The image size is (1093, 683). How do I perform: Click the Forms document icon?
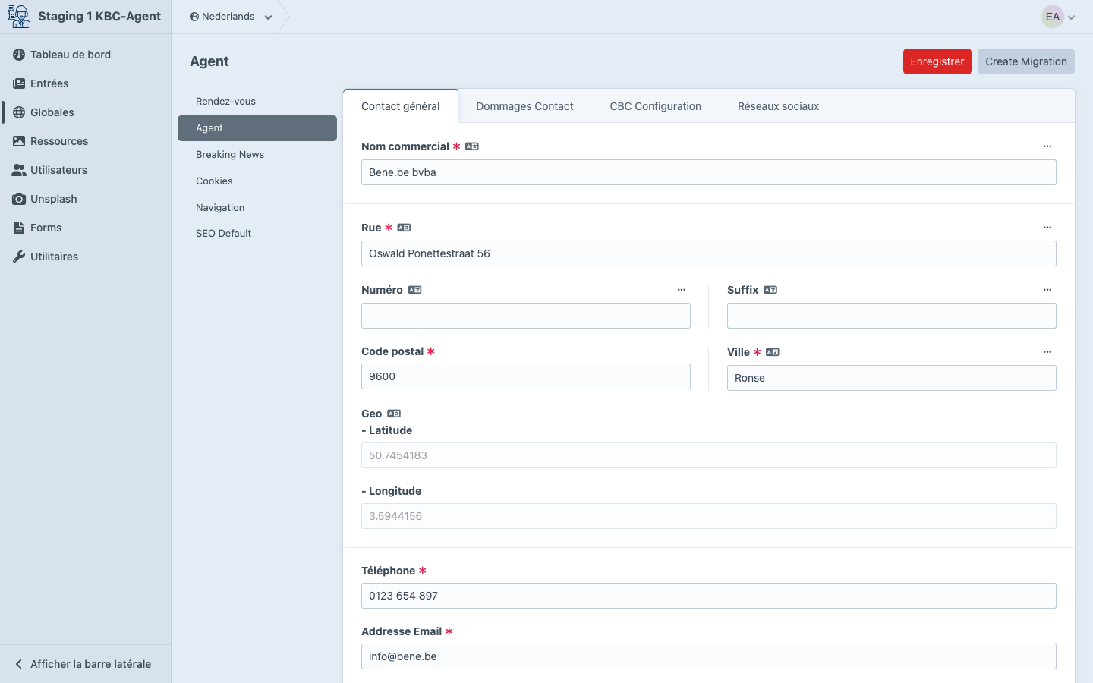coord(19,228)
